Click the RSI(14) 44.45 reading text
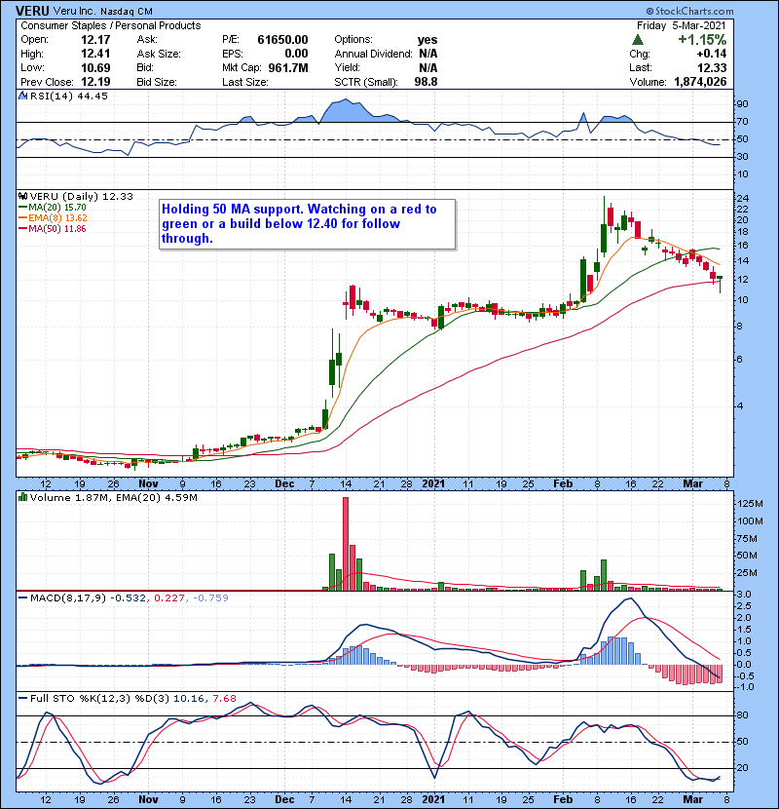Image resolution: width=779 pixels, height=809 pixels. [68, 96]
